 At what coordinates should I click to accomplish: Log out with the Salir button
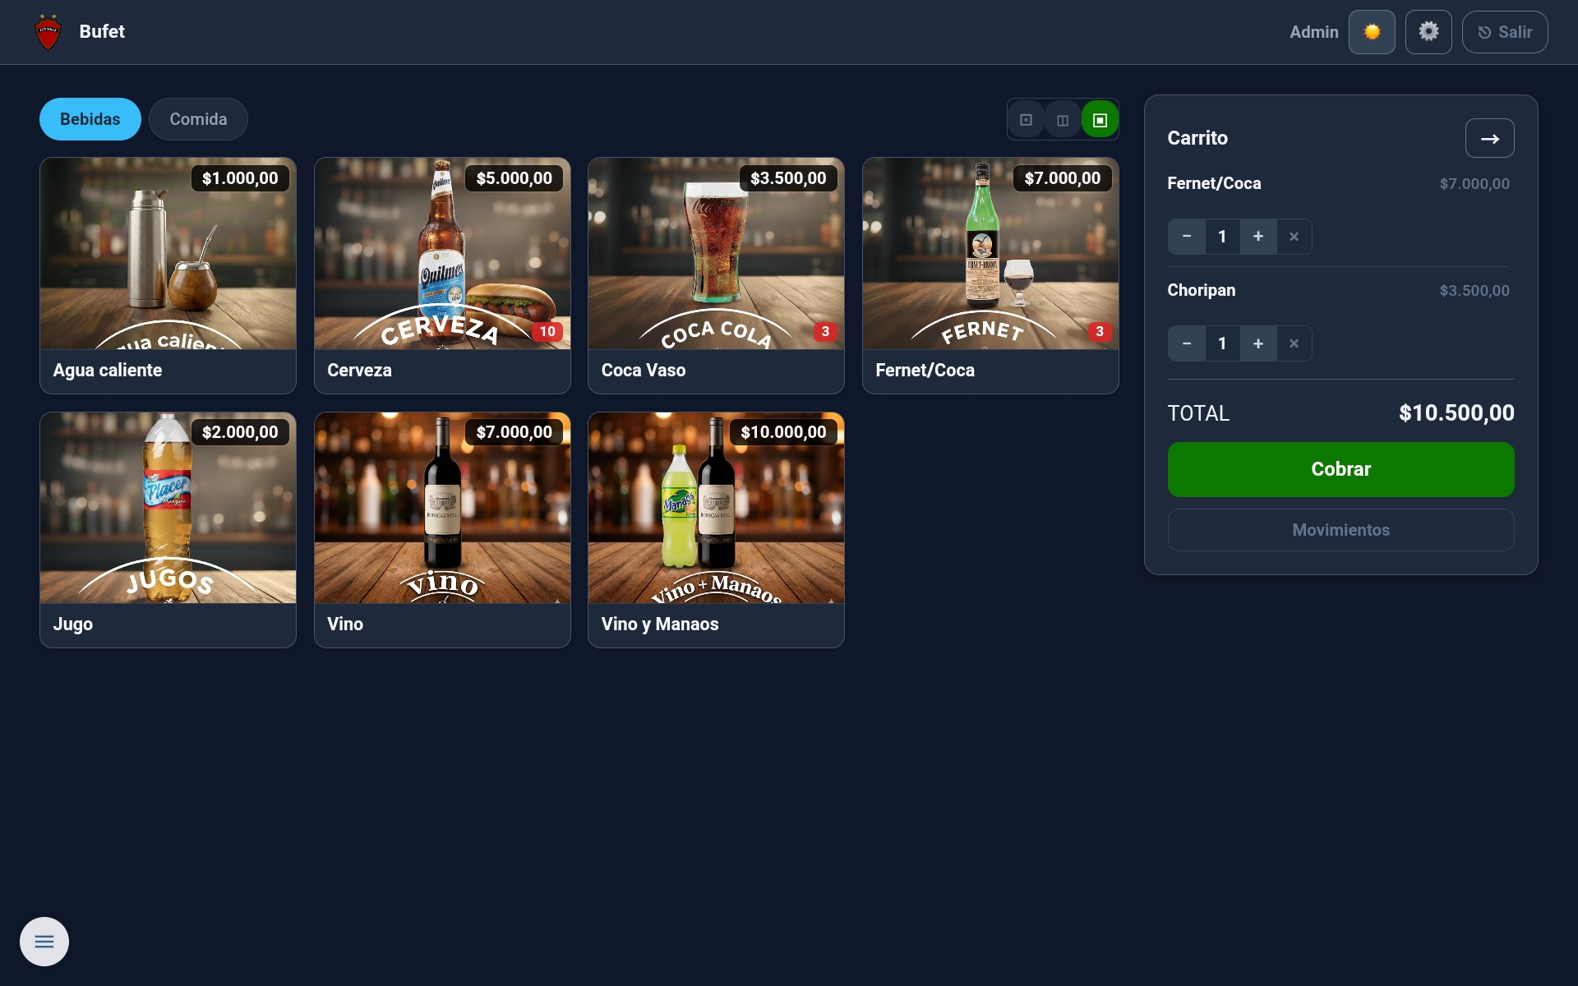1505,32
